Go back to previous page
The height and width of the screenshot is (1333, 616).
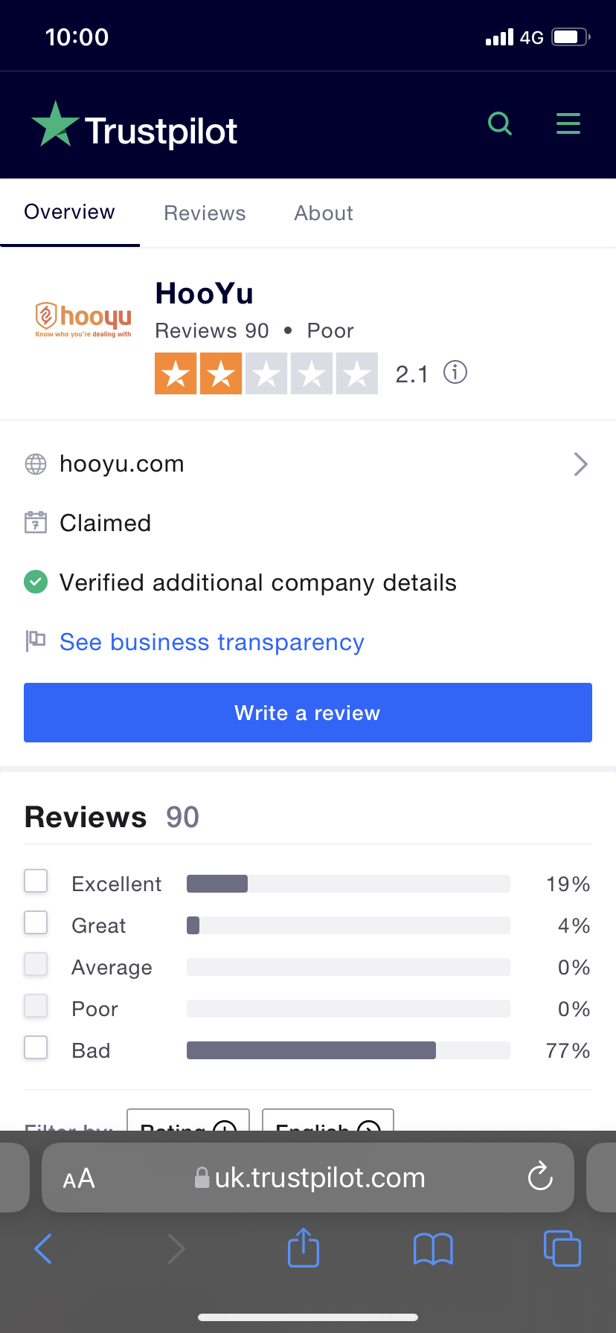(x=43, y=1248)
